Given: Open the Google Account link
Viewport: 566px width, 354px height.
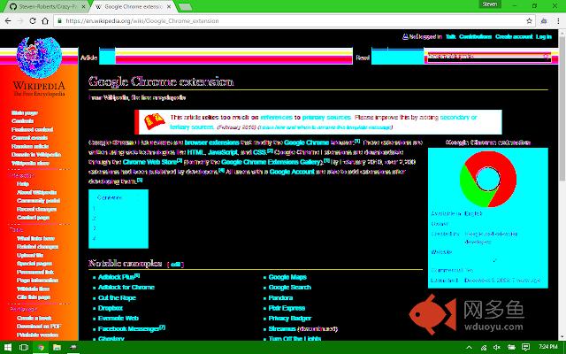Looking at the screenshot, I should pyautogui.click(x=292, y=172).
